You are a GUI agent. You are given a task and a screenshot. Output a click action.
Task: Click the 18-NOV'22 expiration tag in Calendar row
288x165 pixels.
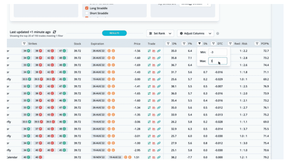[x=98, y=158]
